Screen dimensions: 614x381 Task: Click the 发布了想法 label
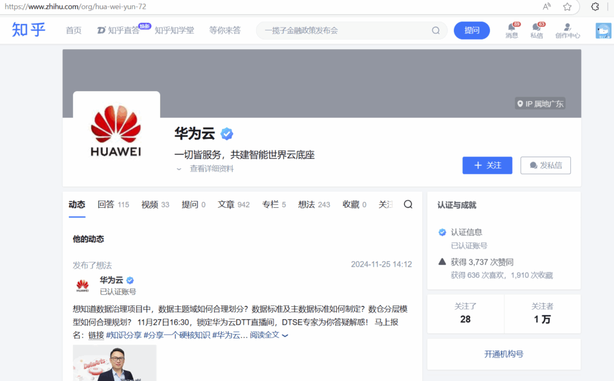[x=92, y=265]
